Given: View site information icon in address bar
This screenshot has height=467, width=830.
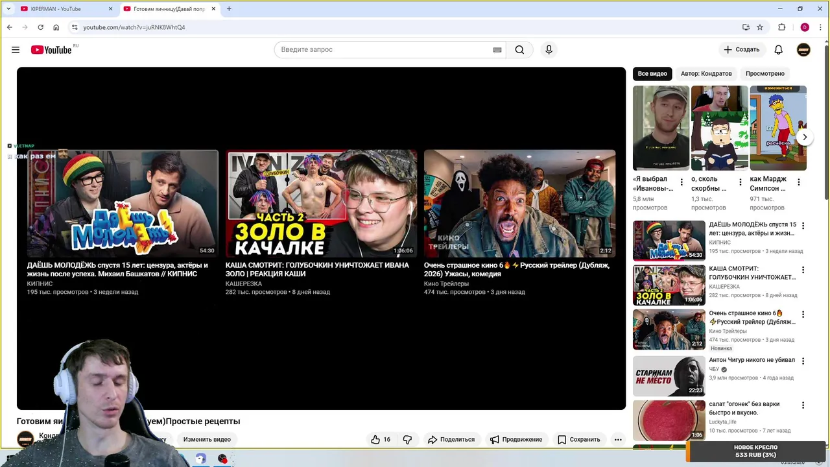Looking at the screenshot, I should (x=75, y=27).
